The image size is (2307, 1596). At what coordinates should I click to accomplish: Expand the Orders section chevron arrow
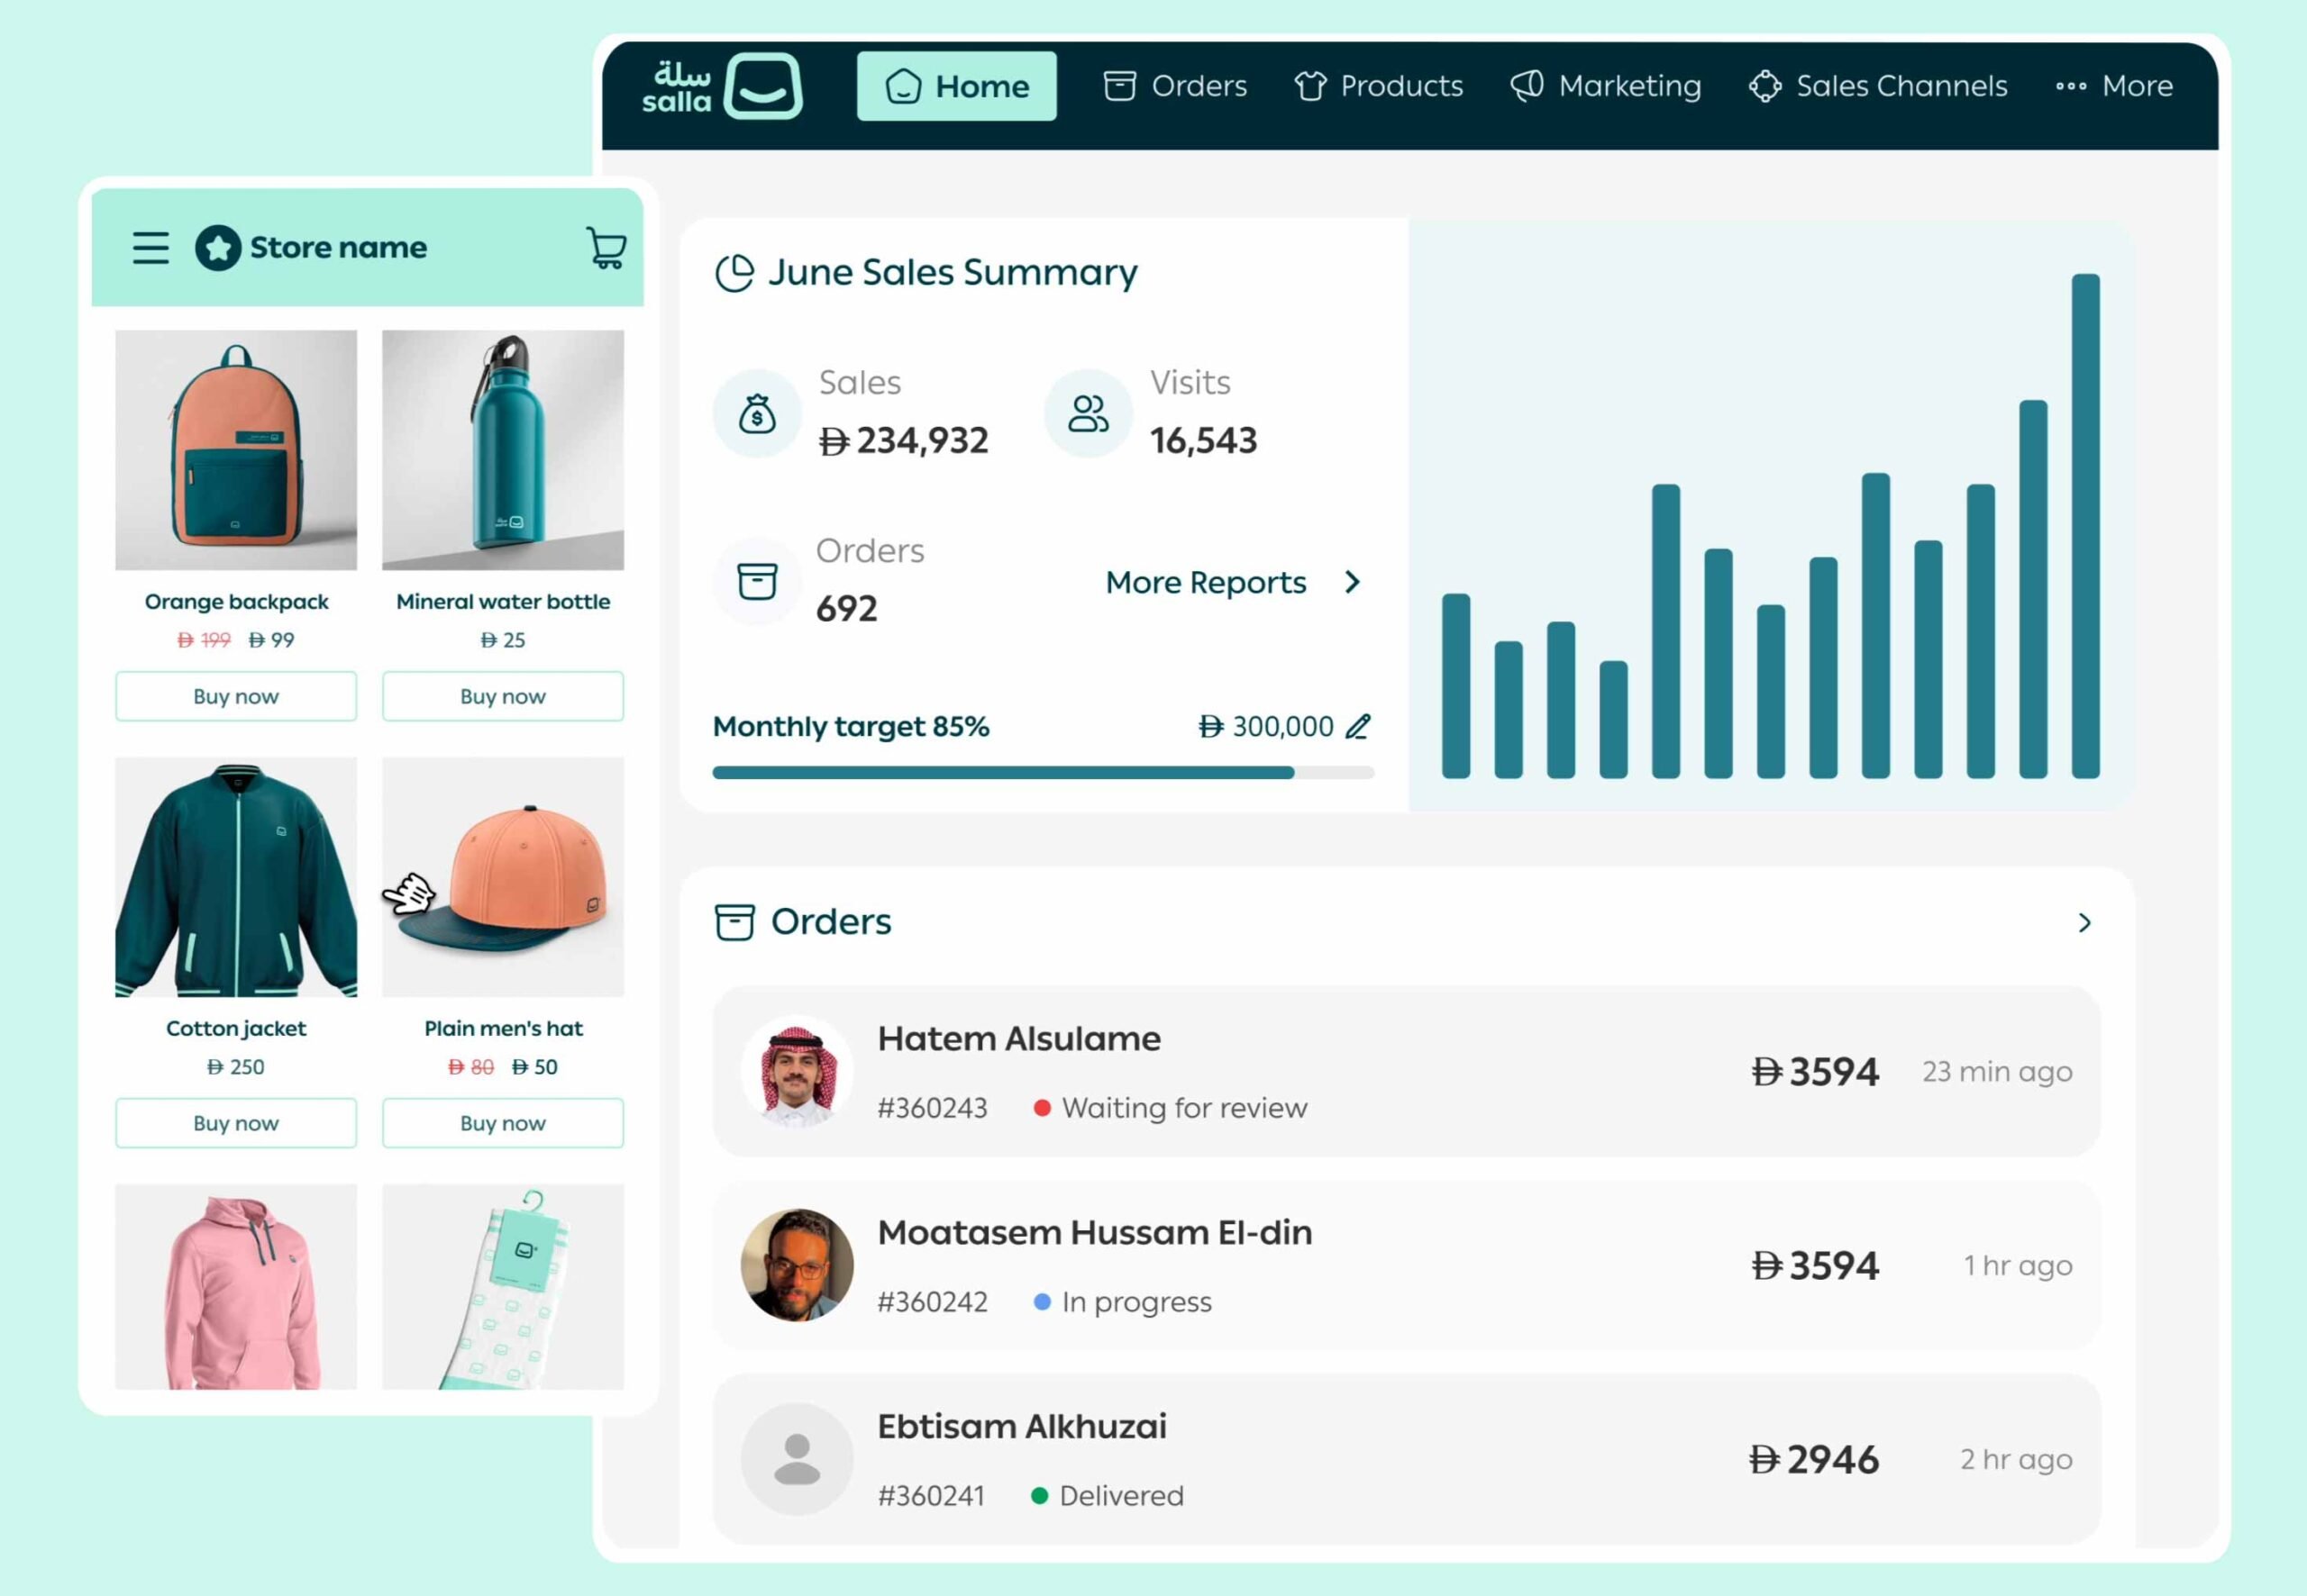tap(2084, 923)
